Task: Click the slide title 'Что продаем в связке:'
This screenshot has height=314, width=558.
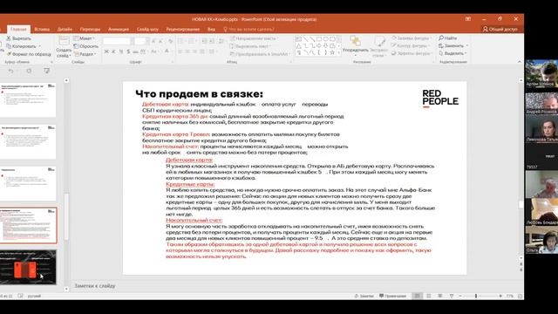Action: [x=199, y=94]
